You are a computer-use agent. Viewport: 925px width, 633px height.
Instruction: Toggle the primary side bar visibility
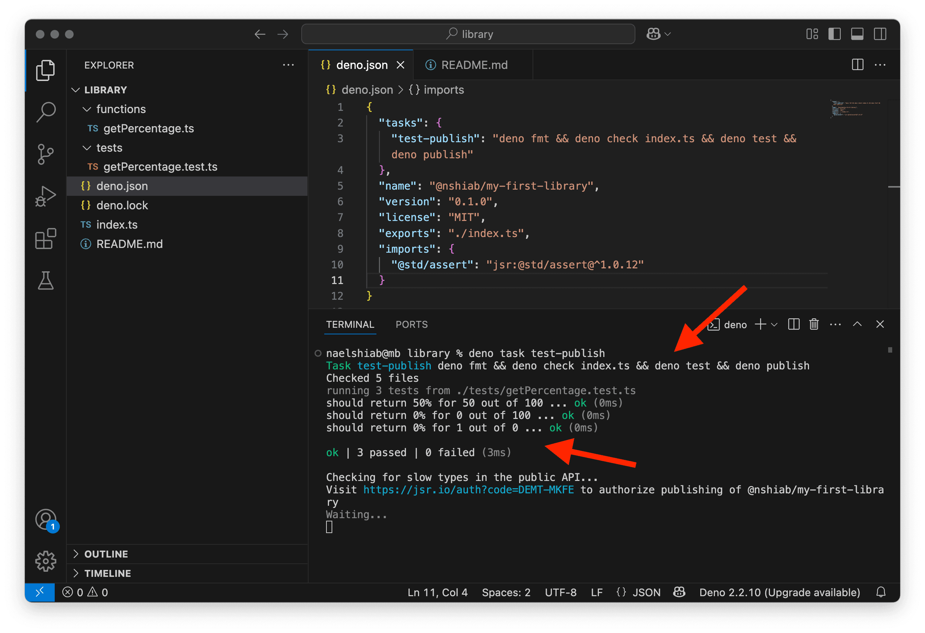834,34
